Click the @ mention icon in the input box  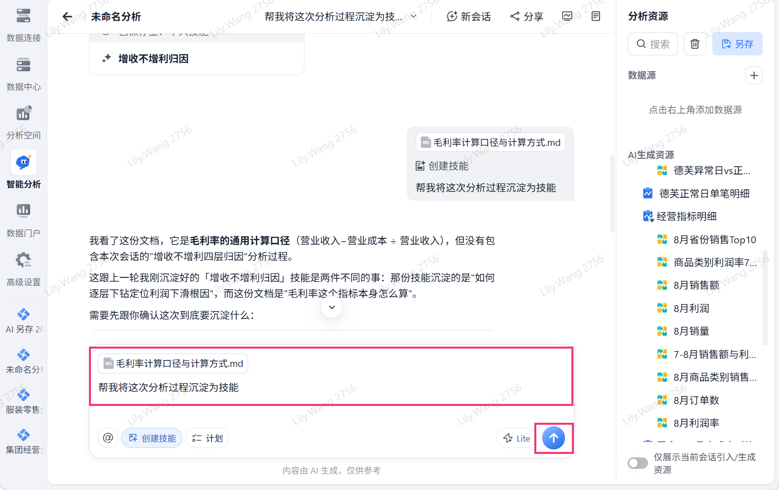pos(108,438)
